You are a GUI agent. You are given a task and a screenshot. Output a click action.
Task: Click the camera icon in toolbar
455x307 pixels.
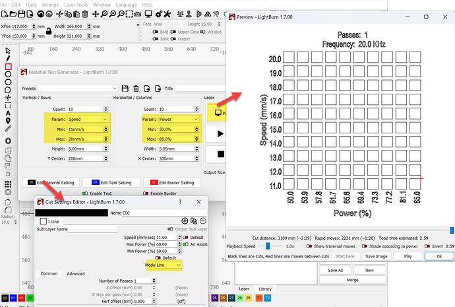coord(138,14)
